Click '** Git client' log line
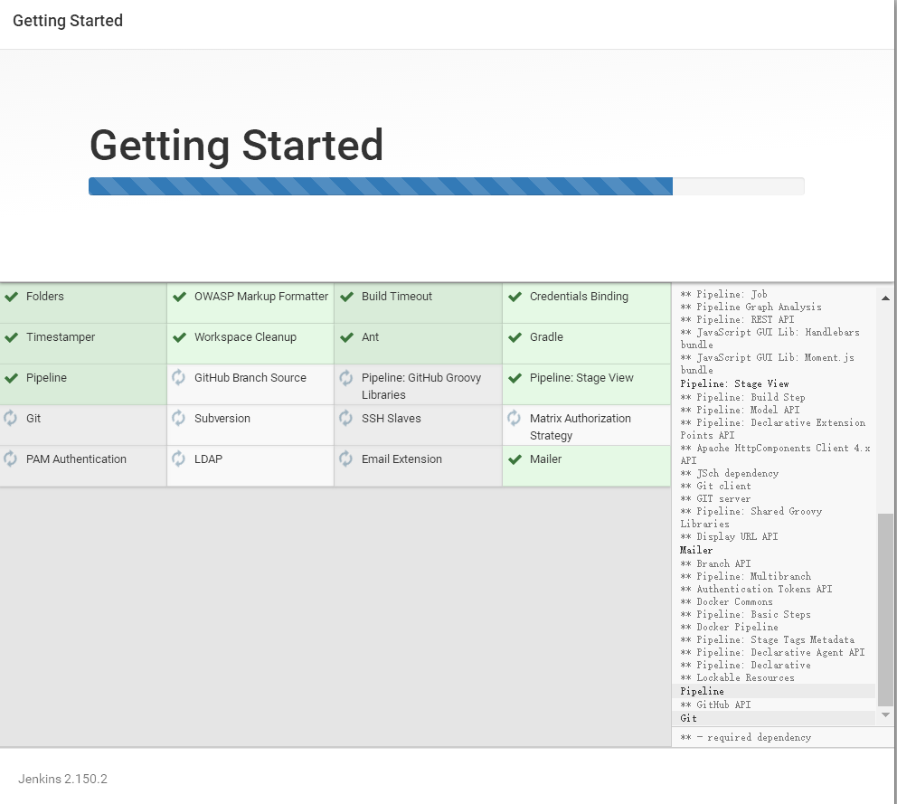The height and width of the screenshot is (804, 897). coord(715,486)
